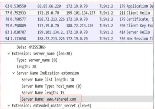This screenshot has height=109, width=155.
Task: Select Server Name list length: 18
Action: [x=48, y=80]
